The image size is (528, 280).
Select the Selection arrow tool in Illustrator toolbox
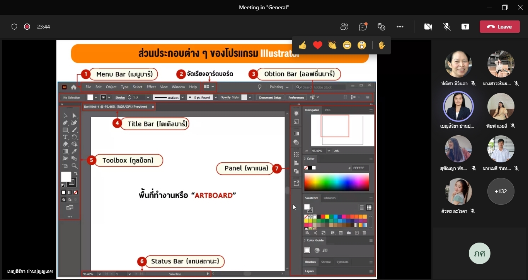(65, 116)
